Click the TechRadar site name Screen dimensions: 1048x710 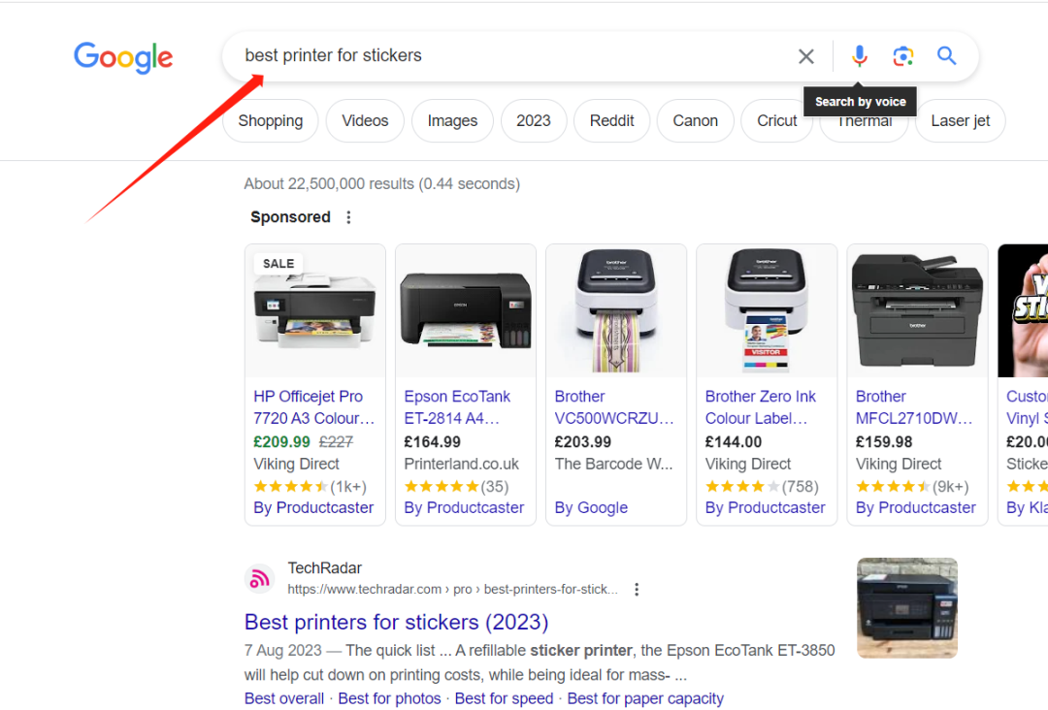click(325, 568)
